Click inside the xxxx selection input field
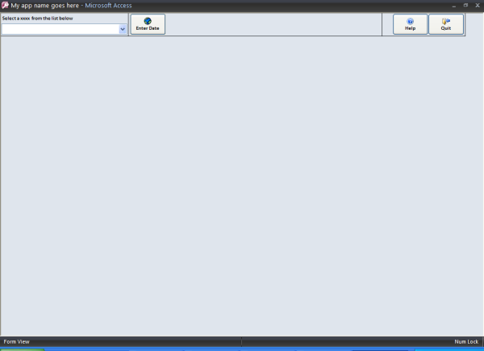 (60, 29)
